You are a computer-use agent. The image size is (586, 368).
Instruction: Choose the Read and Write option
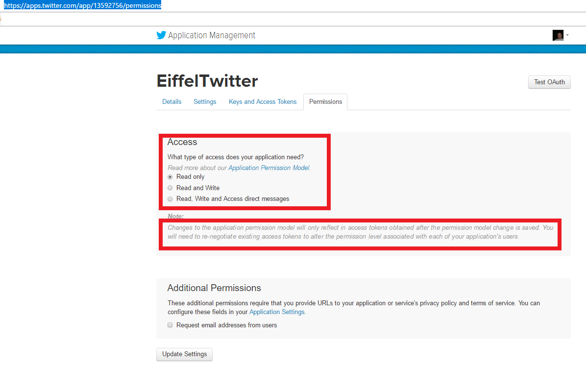point(170,188)
